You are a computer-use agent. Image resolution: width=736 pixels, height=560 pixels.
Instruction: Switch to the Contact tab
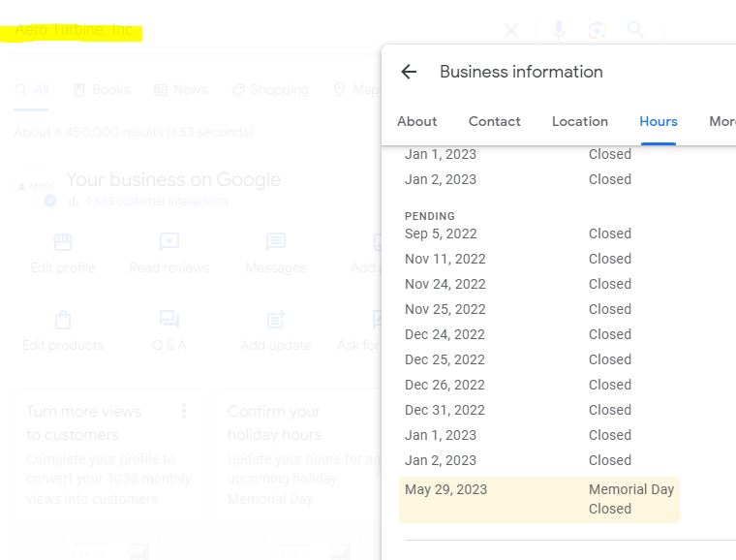495,121
